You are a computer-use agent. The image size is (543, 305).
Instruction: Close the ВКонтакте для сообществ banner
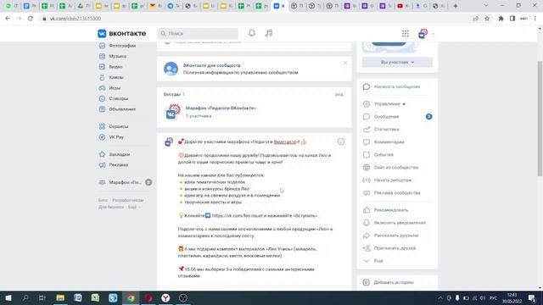coord(345,63)
